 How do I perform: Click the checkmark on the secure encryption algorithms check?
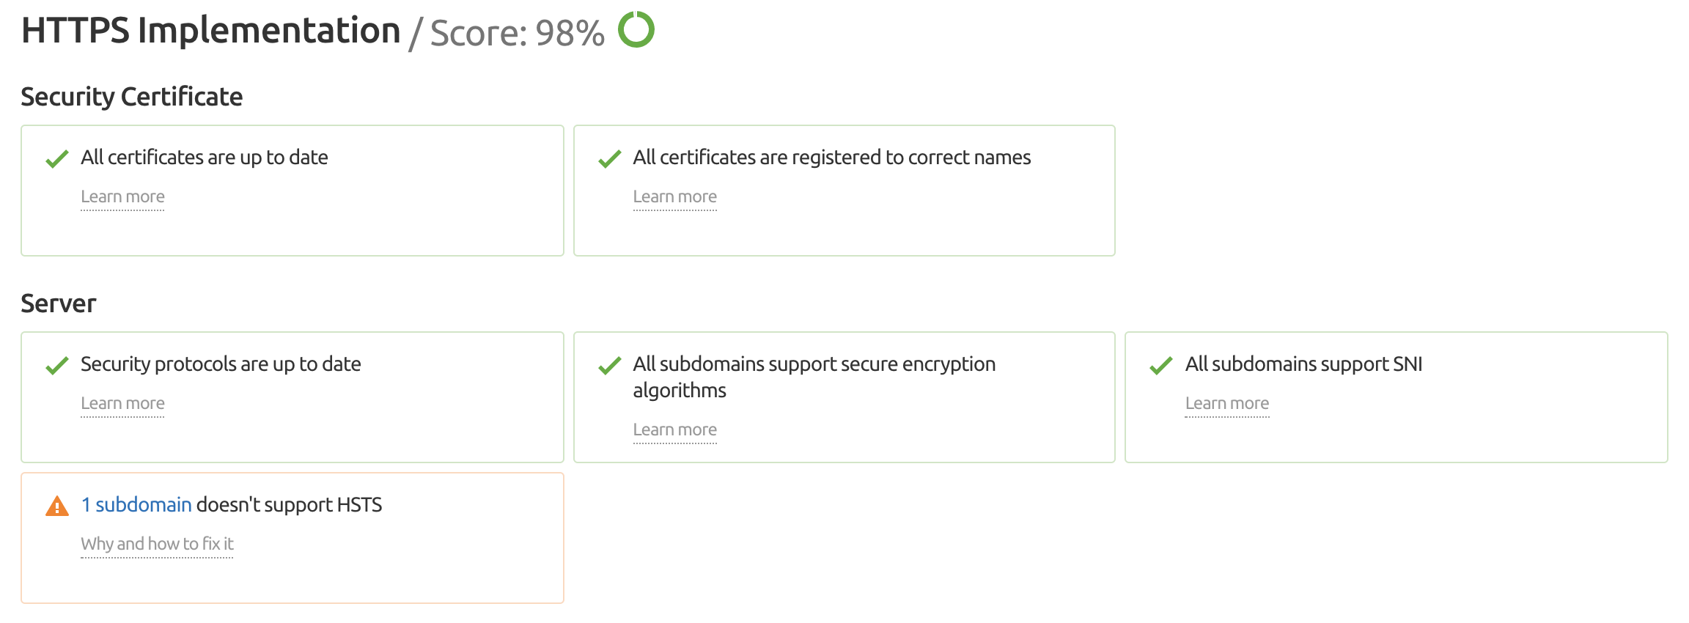point(609,364)
